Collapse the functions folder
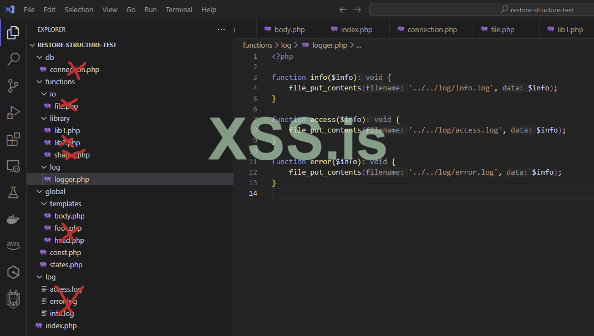 tap(59, 82)
